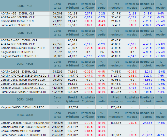Click percent value '-5,3%'
This screenshot has width=167, height=137.
click(x=101, y=56)
